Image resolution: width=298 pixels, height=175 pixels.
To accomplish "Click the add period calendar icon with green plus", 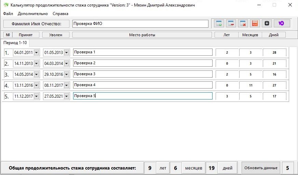I will (x=219, y=24).
